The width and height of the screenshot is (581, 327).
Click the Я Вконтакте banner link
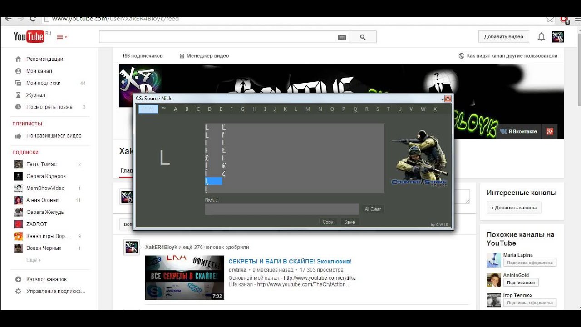(518, 131)
